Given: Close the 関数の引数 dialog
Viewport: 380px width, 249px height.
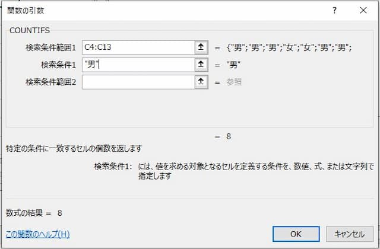Looking at the screenshot, I should [x=363, y=11].
